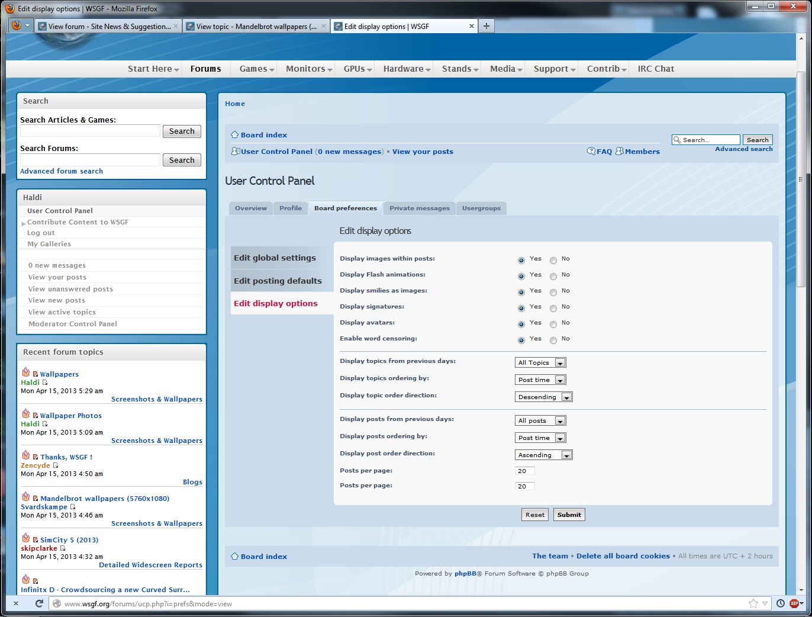Select Yes for Display signatures
The image size is (812, 617).
(521, 308)
